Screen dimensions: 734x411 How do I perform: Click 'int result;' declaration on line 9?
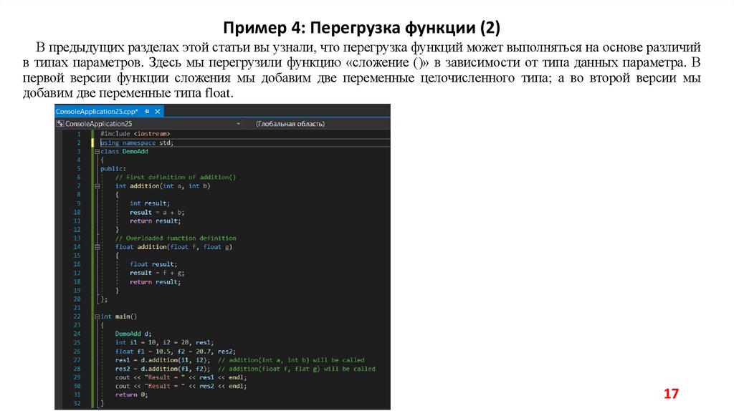[150, 203]
